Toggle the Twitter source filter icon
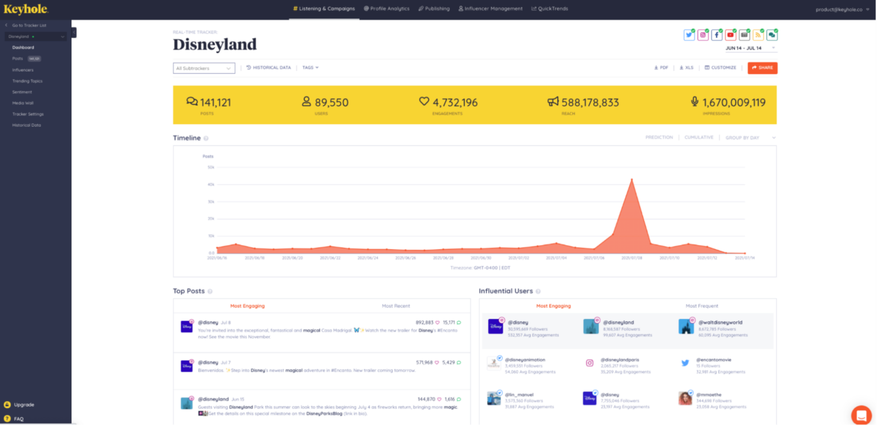The height and width of the screenshot is (425, 877). coord(689,35)
